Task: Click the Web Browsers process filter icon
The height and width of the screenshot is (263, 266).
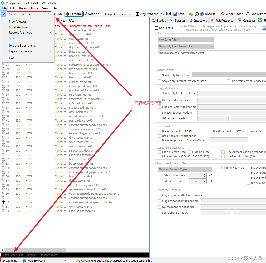Action: click(25, 261)
